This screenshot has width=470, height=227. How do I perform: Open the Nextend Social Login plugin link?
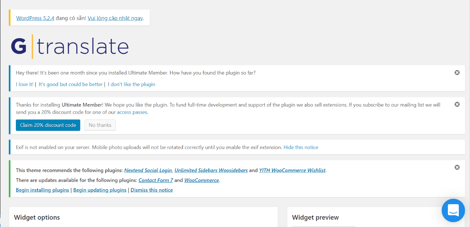coord(148,170)
